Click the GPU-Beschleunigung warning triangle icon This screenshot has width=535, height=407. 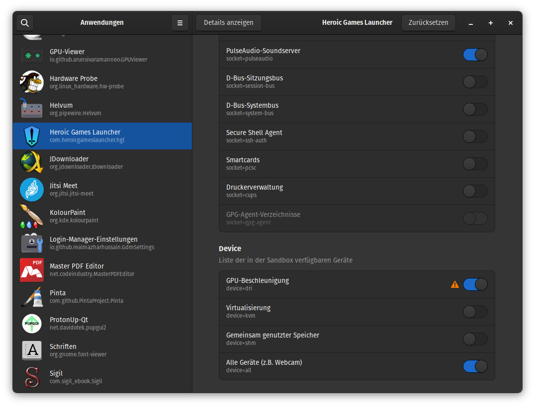pyautogui.click(x=455, y=284)
